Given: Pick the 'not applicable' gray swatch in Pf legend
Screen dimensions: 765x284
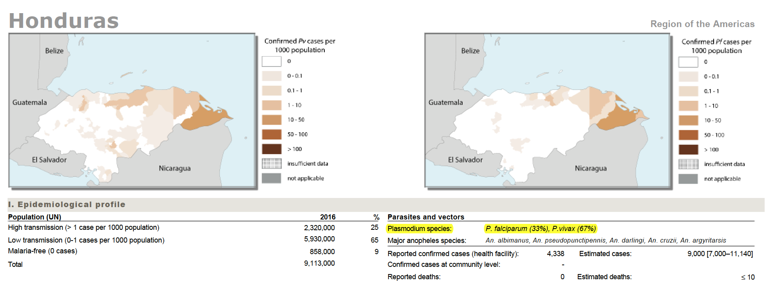Looking at the screenshot, I should point(688,179).
